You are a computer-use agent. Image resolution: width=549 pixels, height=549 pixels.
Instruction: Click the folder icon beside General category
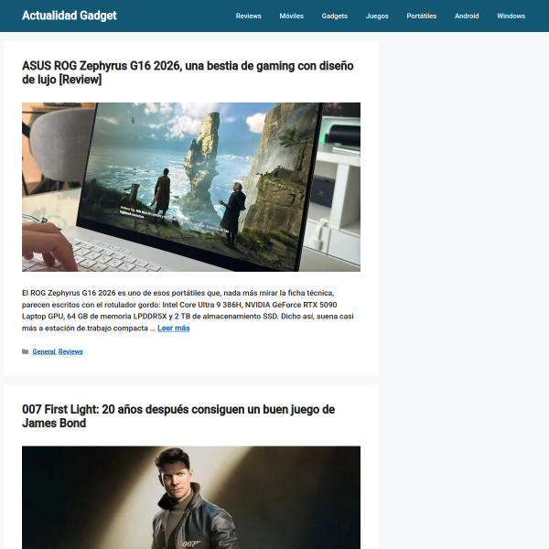tap(26, 351)
